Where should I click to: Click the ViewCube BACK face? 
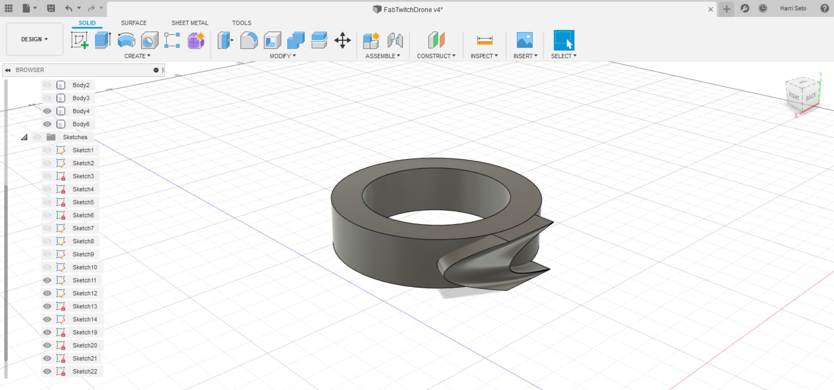tap(811, 97)
